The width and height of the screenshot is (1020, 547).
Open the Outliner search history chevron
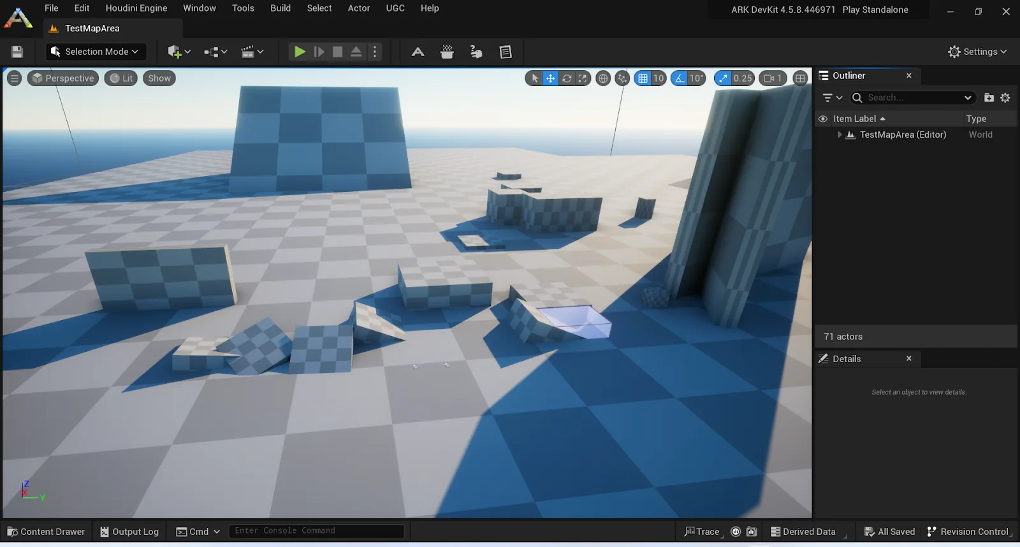point(968,98)
